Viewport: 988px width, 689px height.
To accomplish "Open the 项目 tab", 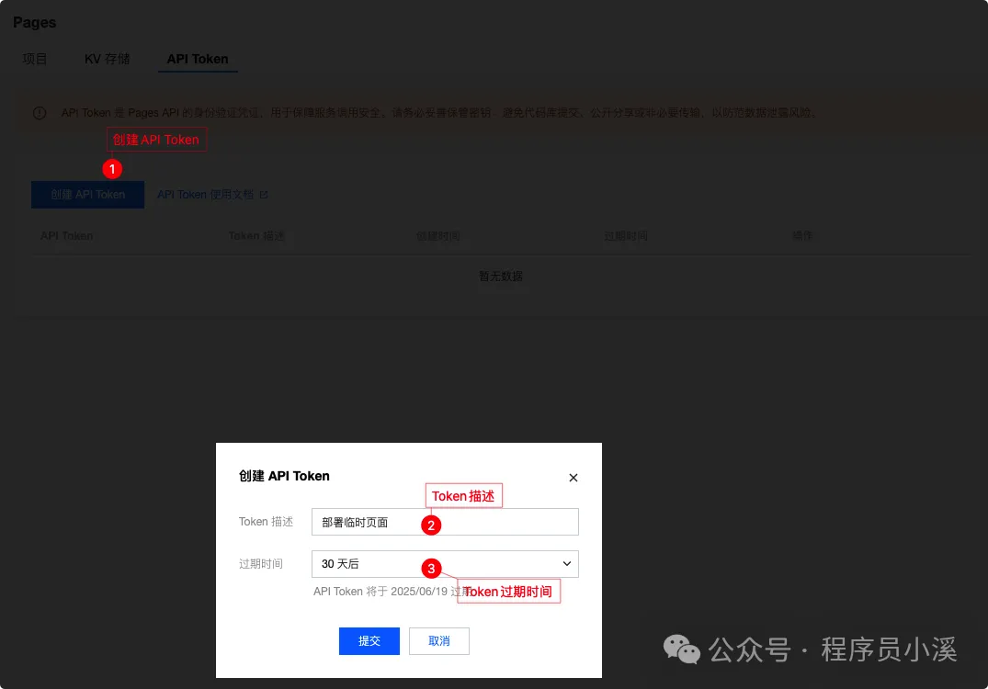I will [35, 58].
